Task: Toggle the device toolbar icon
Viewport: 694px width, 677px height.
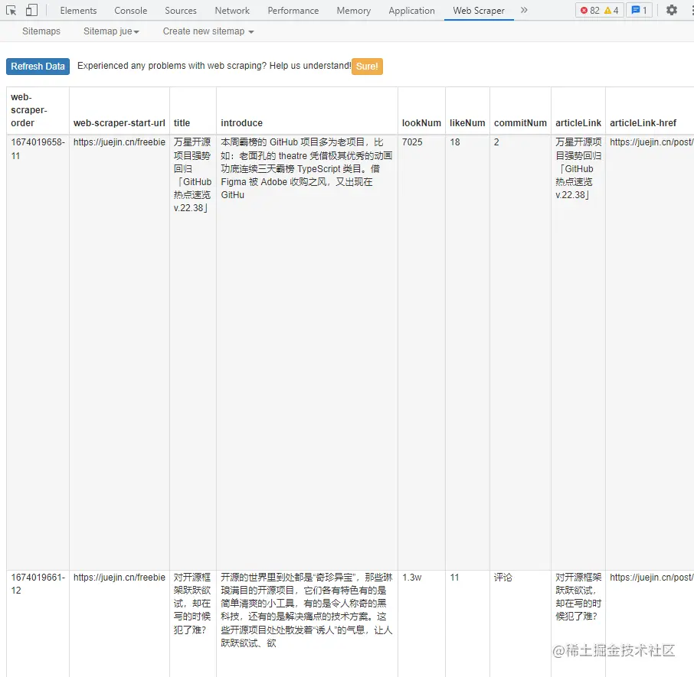Action: [31, 10]
